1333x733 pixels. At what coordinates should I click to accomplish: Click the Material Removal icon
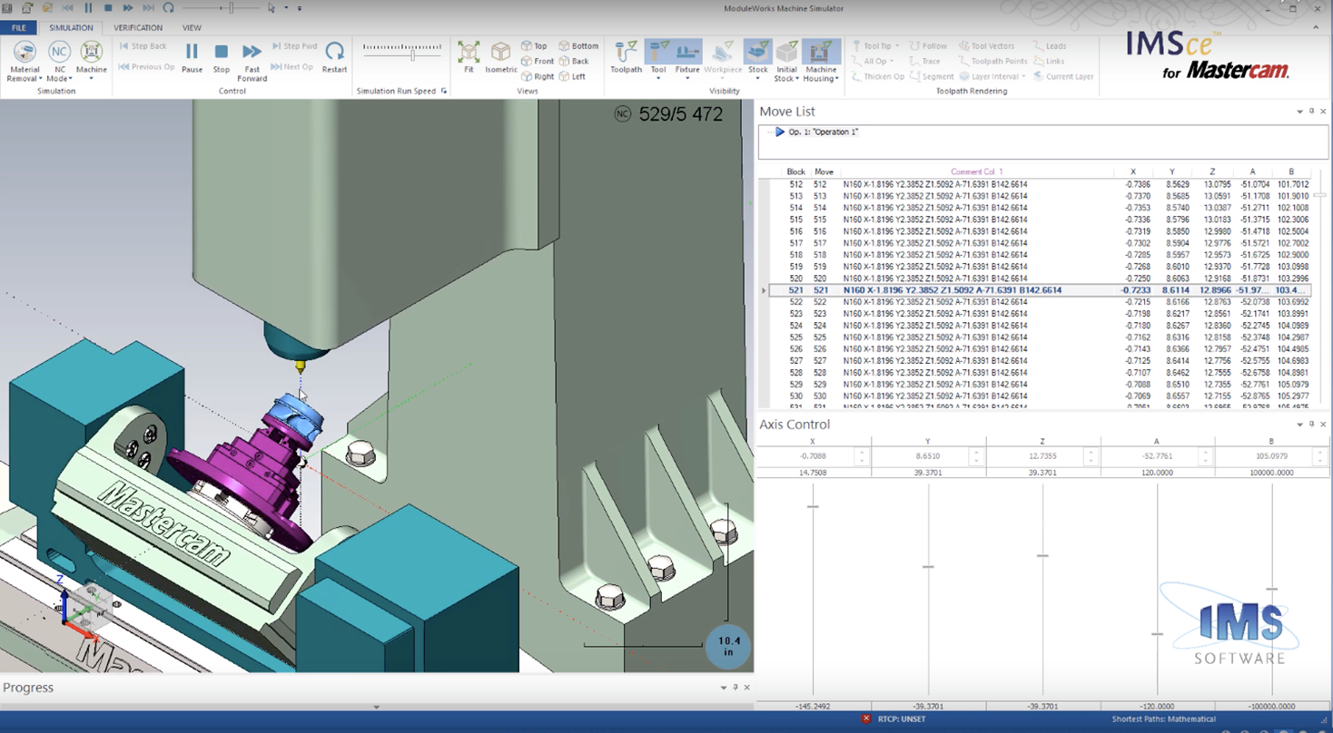pyautogui.click(x=25, y=53)
